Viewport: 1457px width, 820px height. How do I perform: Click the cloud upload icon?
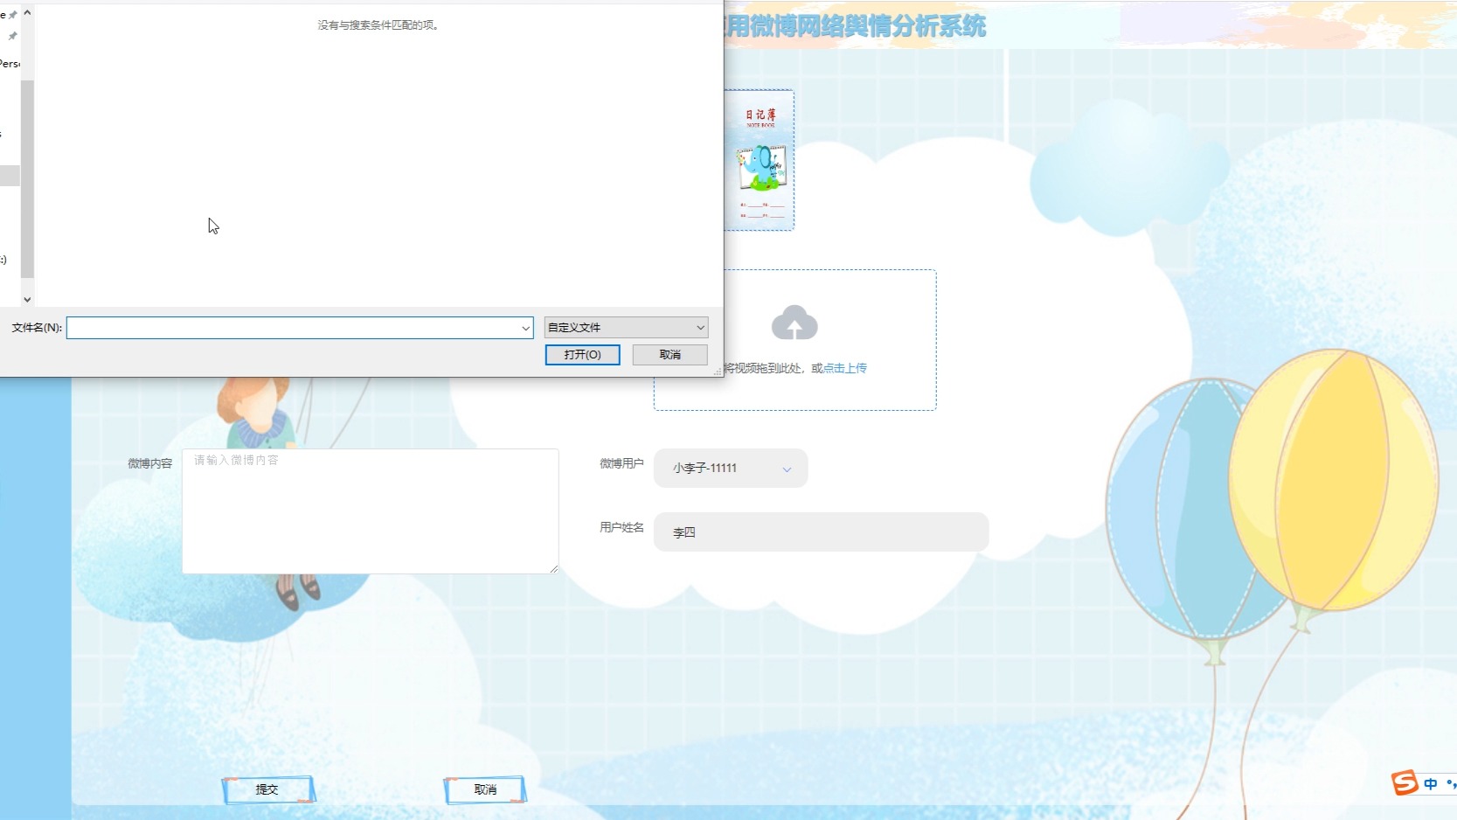794,323
